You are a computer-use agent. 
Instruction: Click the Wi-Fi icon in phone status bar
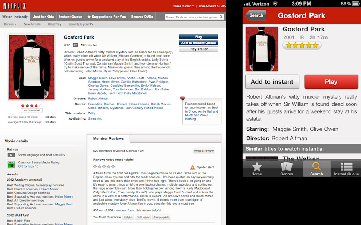point(275,4)
